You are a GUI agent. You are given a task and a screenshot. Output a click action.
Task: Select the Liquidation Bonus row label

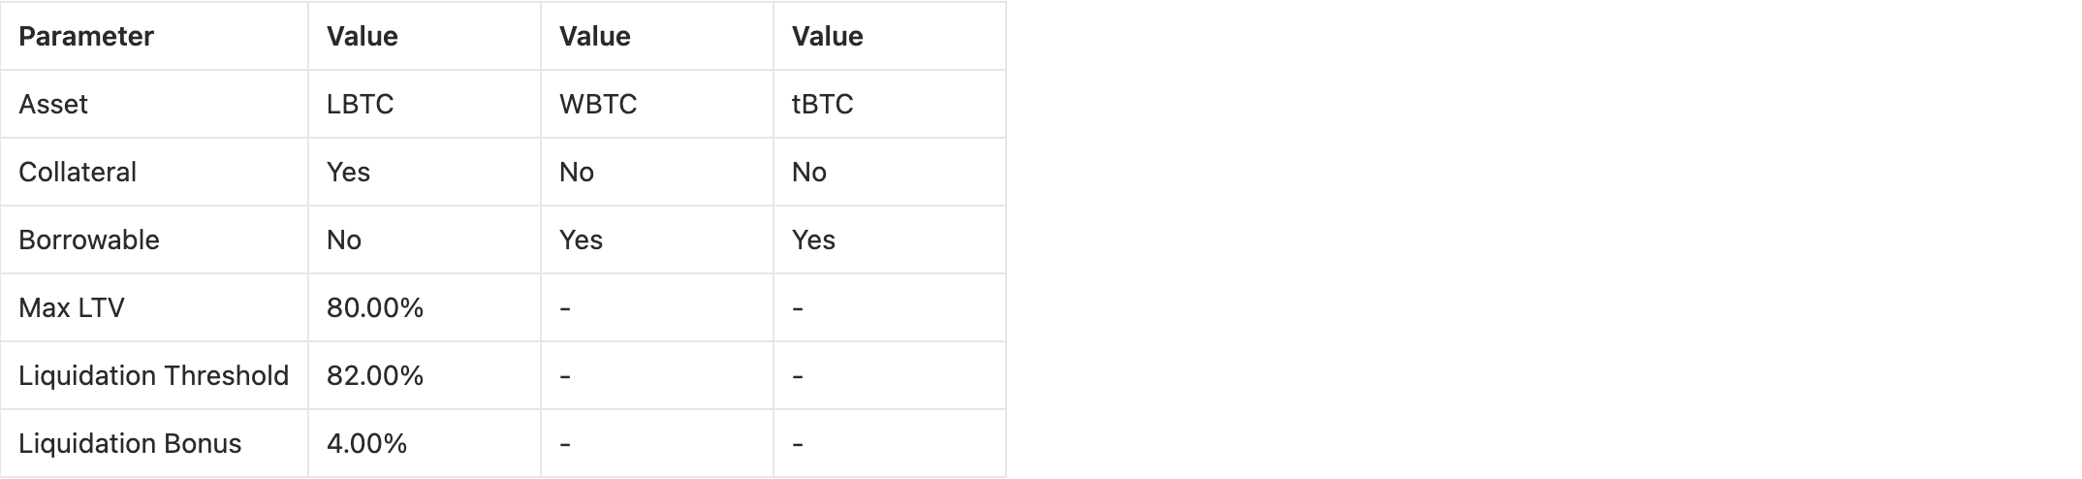point(130,444)
